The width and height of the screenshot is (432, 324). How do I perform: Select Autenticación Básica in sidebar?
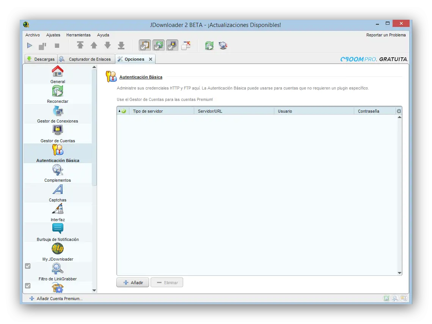(x=58, y=153)
